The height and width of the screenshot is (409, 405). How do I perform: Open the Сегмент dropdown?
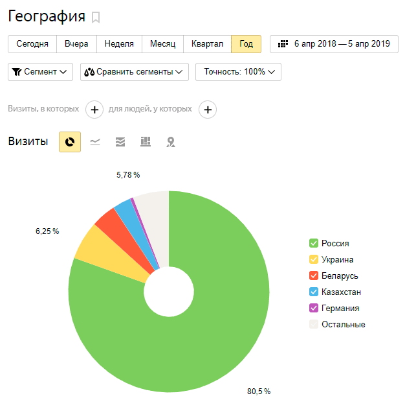(x=40, y=72)
